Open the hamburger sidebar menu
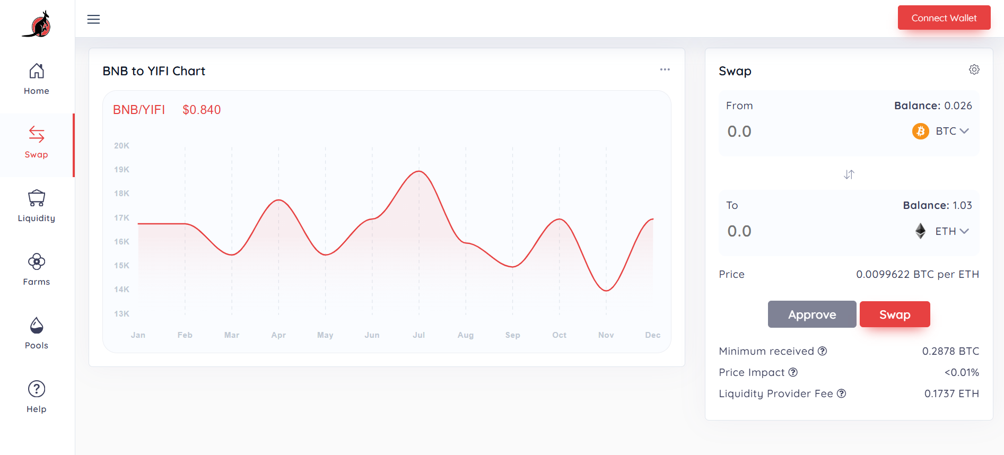Viewport: 1004px width, 455px height. tap(93, 20)
